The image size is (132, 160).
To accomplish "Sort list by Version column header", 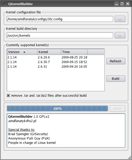I will tap(22, 52).
